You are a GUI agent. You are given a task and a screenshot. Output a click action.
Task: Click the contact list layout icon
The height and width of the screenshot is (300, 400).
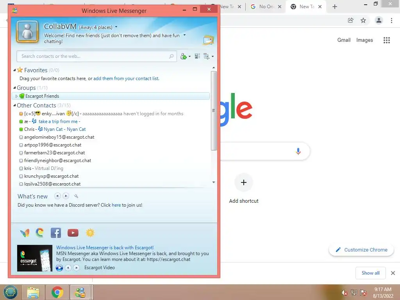[x=197, y=56]
